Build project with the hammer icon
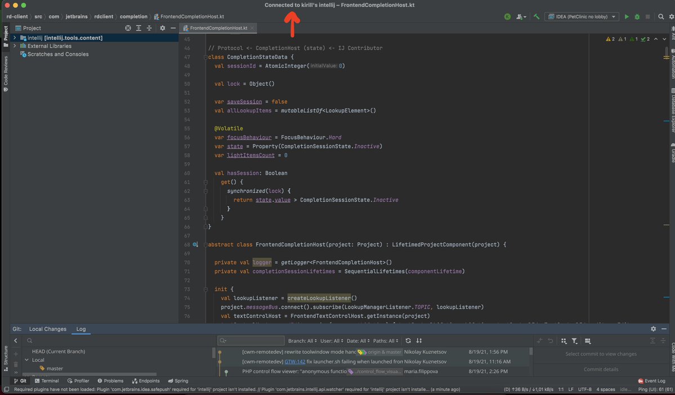 537,17
